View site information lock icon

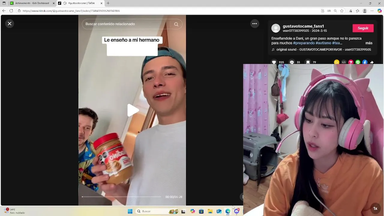click(x=19, y=11)
